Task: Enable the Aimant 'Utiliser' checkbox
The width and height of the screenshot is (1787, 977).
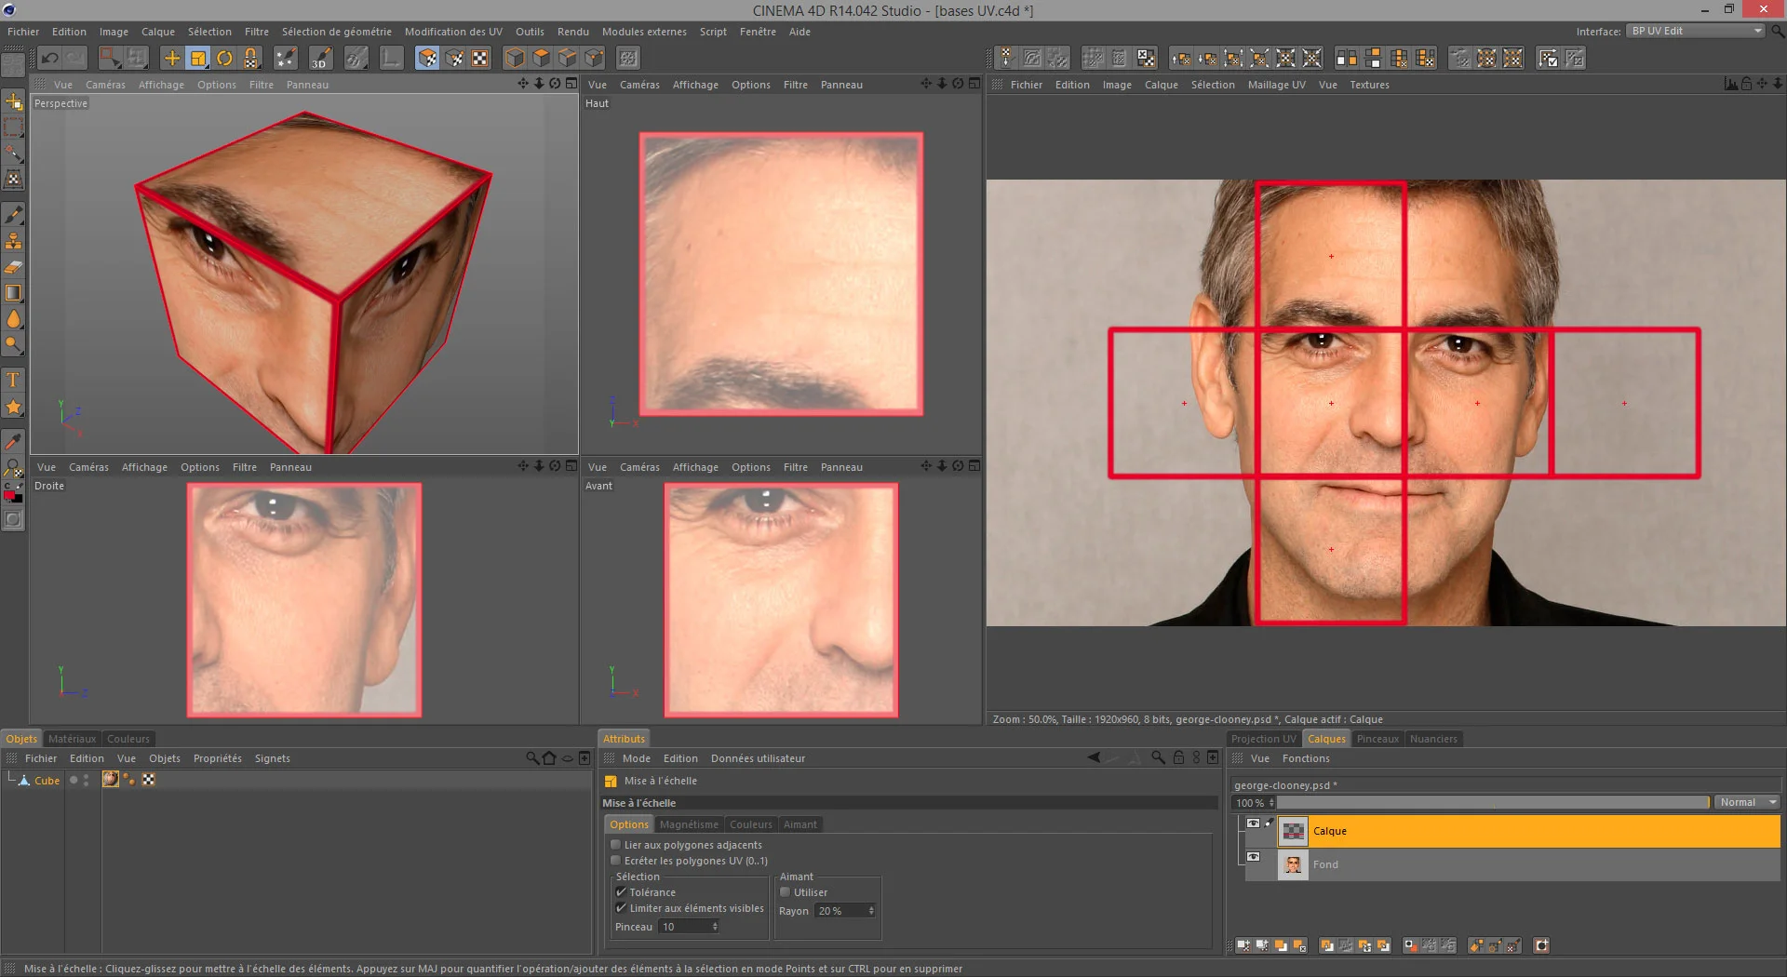Action: 785,892
